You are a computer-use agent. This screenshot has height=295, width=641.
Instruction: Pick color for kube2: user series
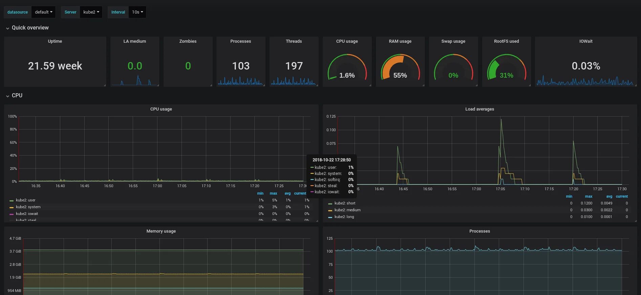point(12,201)
